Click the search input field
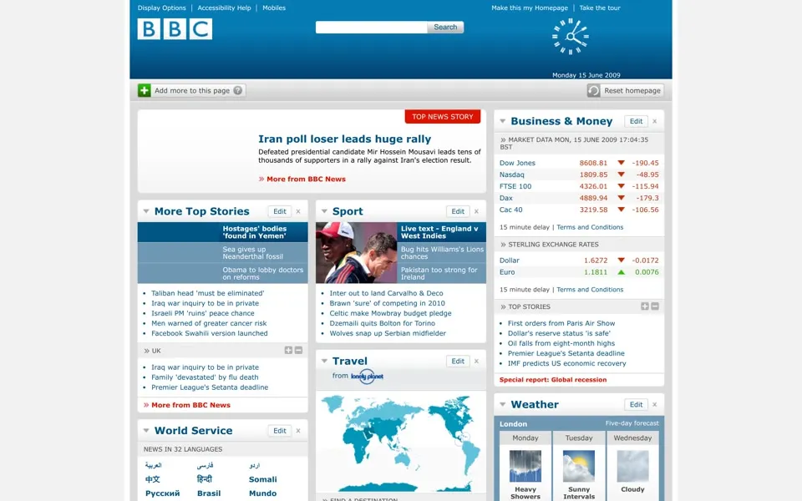Viewport: 802px width, 501px height. (371, 27)
